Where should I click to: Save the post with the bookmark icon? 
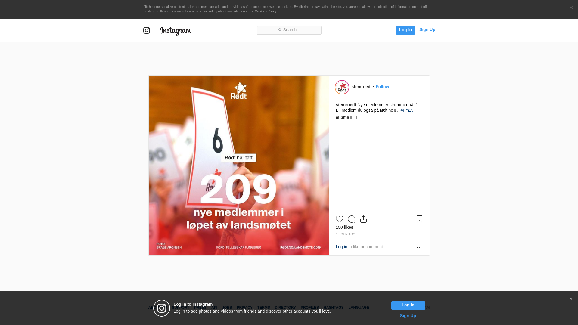pos(419,219)
